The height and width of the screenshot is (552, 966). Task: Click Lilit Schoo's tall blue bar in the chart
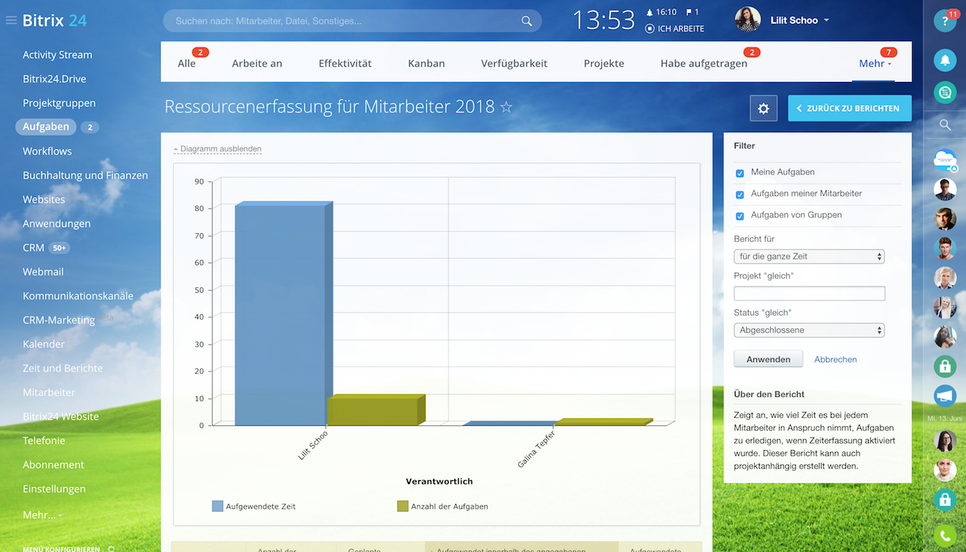point(280,315)
